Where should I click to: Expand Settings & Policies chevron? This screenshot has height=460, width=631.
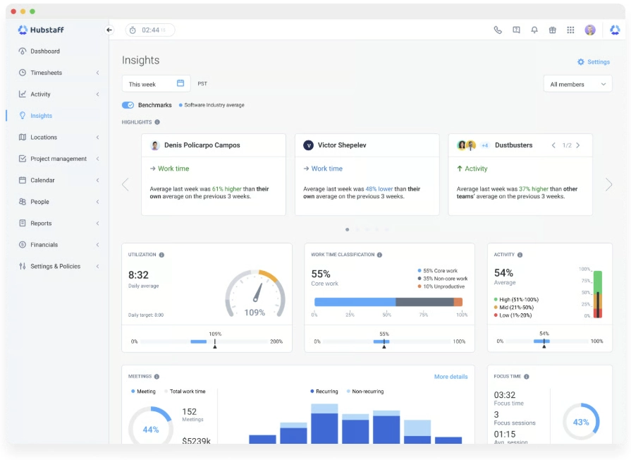click(97, 266)
